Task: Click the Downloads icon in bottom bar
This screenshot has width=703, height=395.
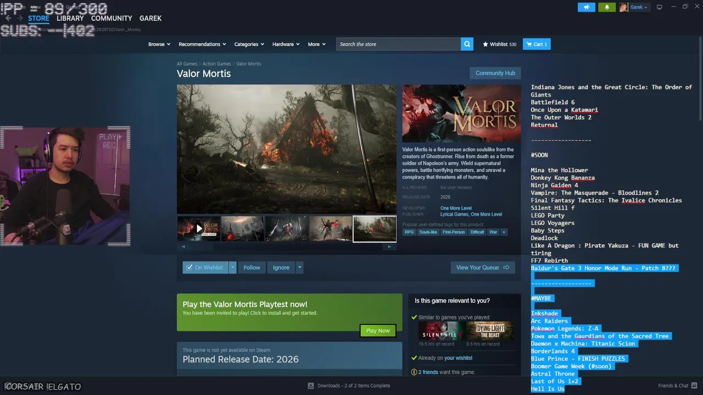Action: (x=311, y=386)
